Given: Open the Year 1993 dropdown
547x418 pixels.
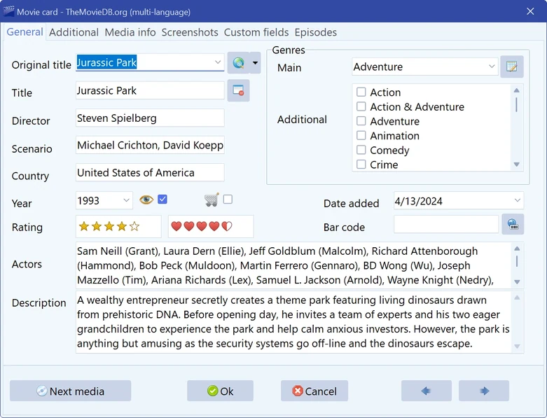Looking at the screenshot, I should pyautogui.click(x=126, y=200).
